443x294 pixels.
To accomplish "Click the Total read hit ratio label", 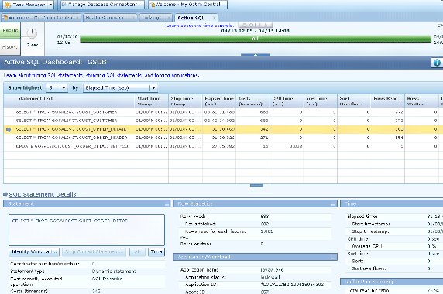I will click(x=369, y=290).
